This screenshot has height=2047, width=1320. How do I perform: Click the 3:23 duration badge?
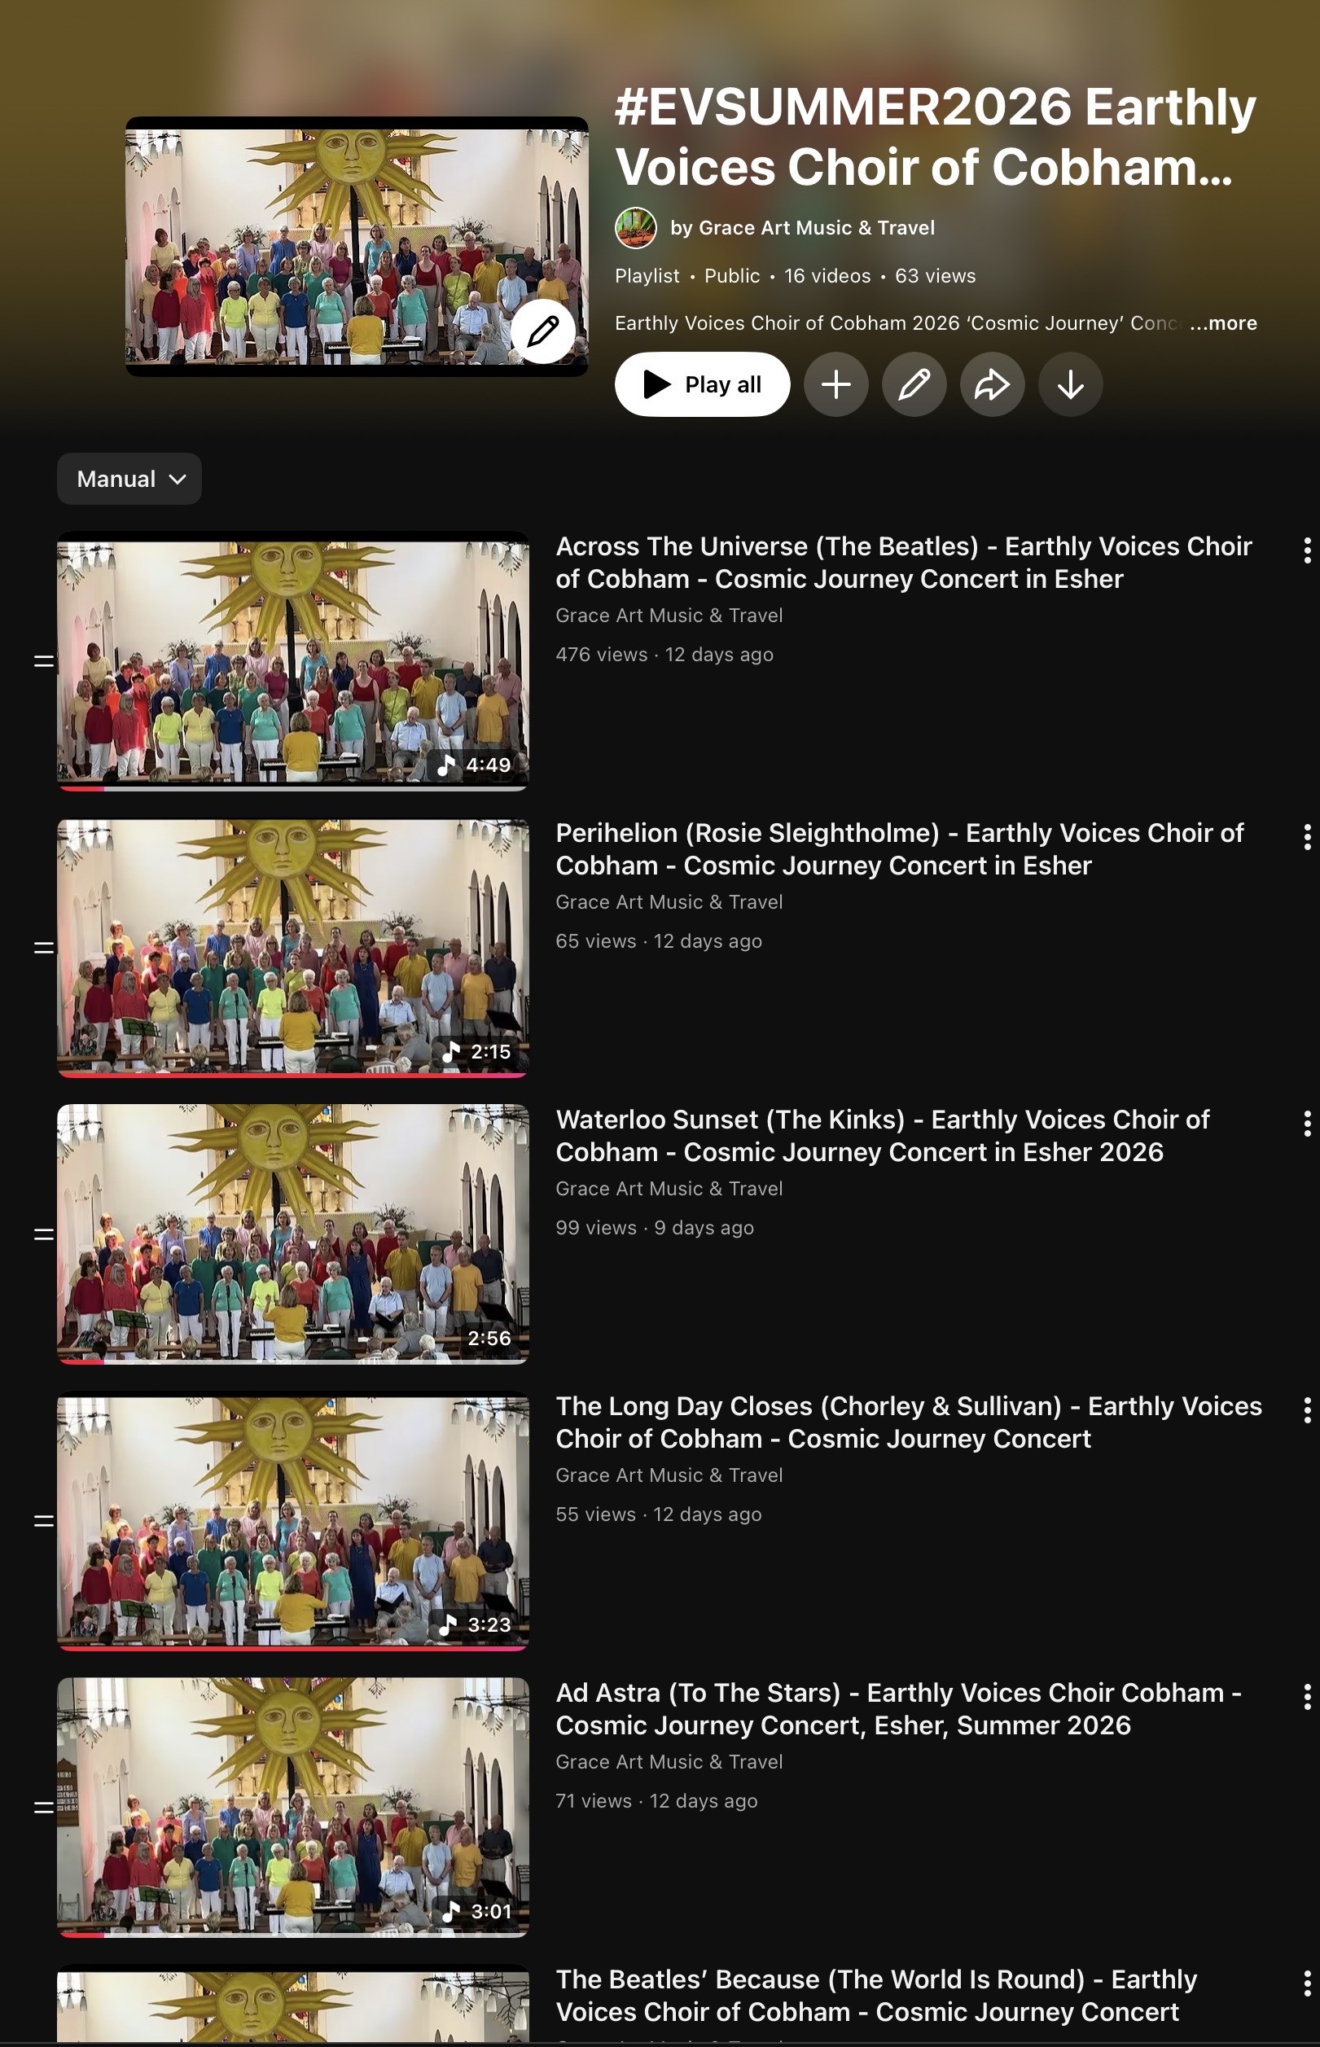[x=476, y=1625]
